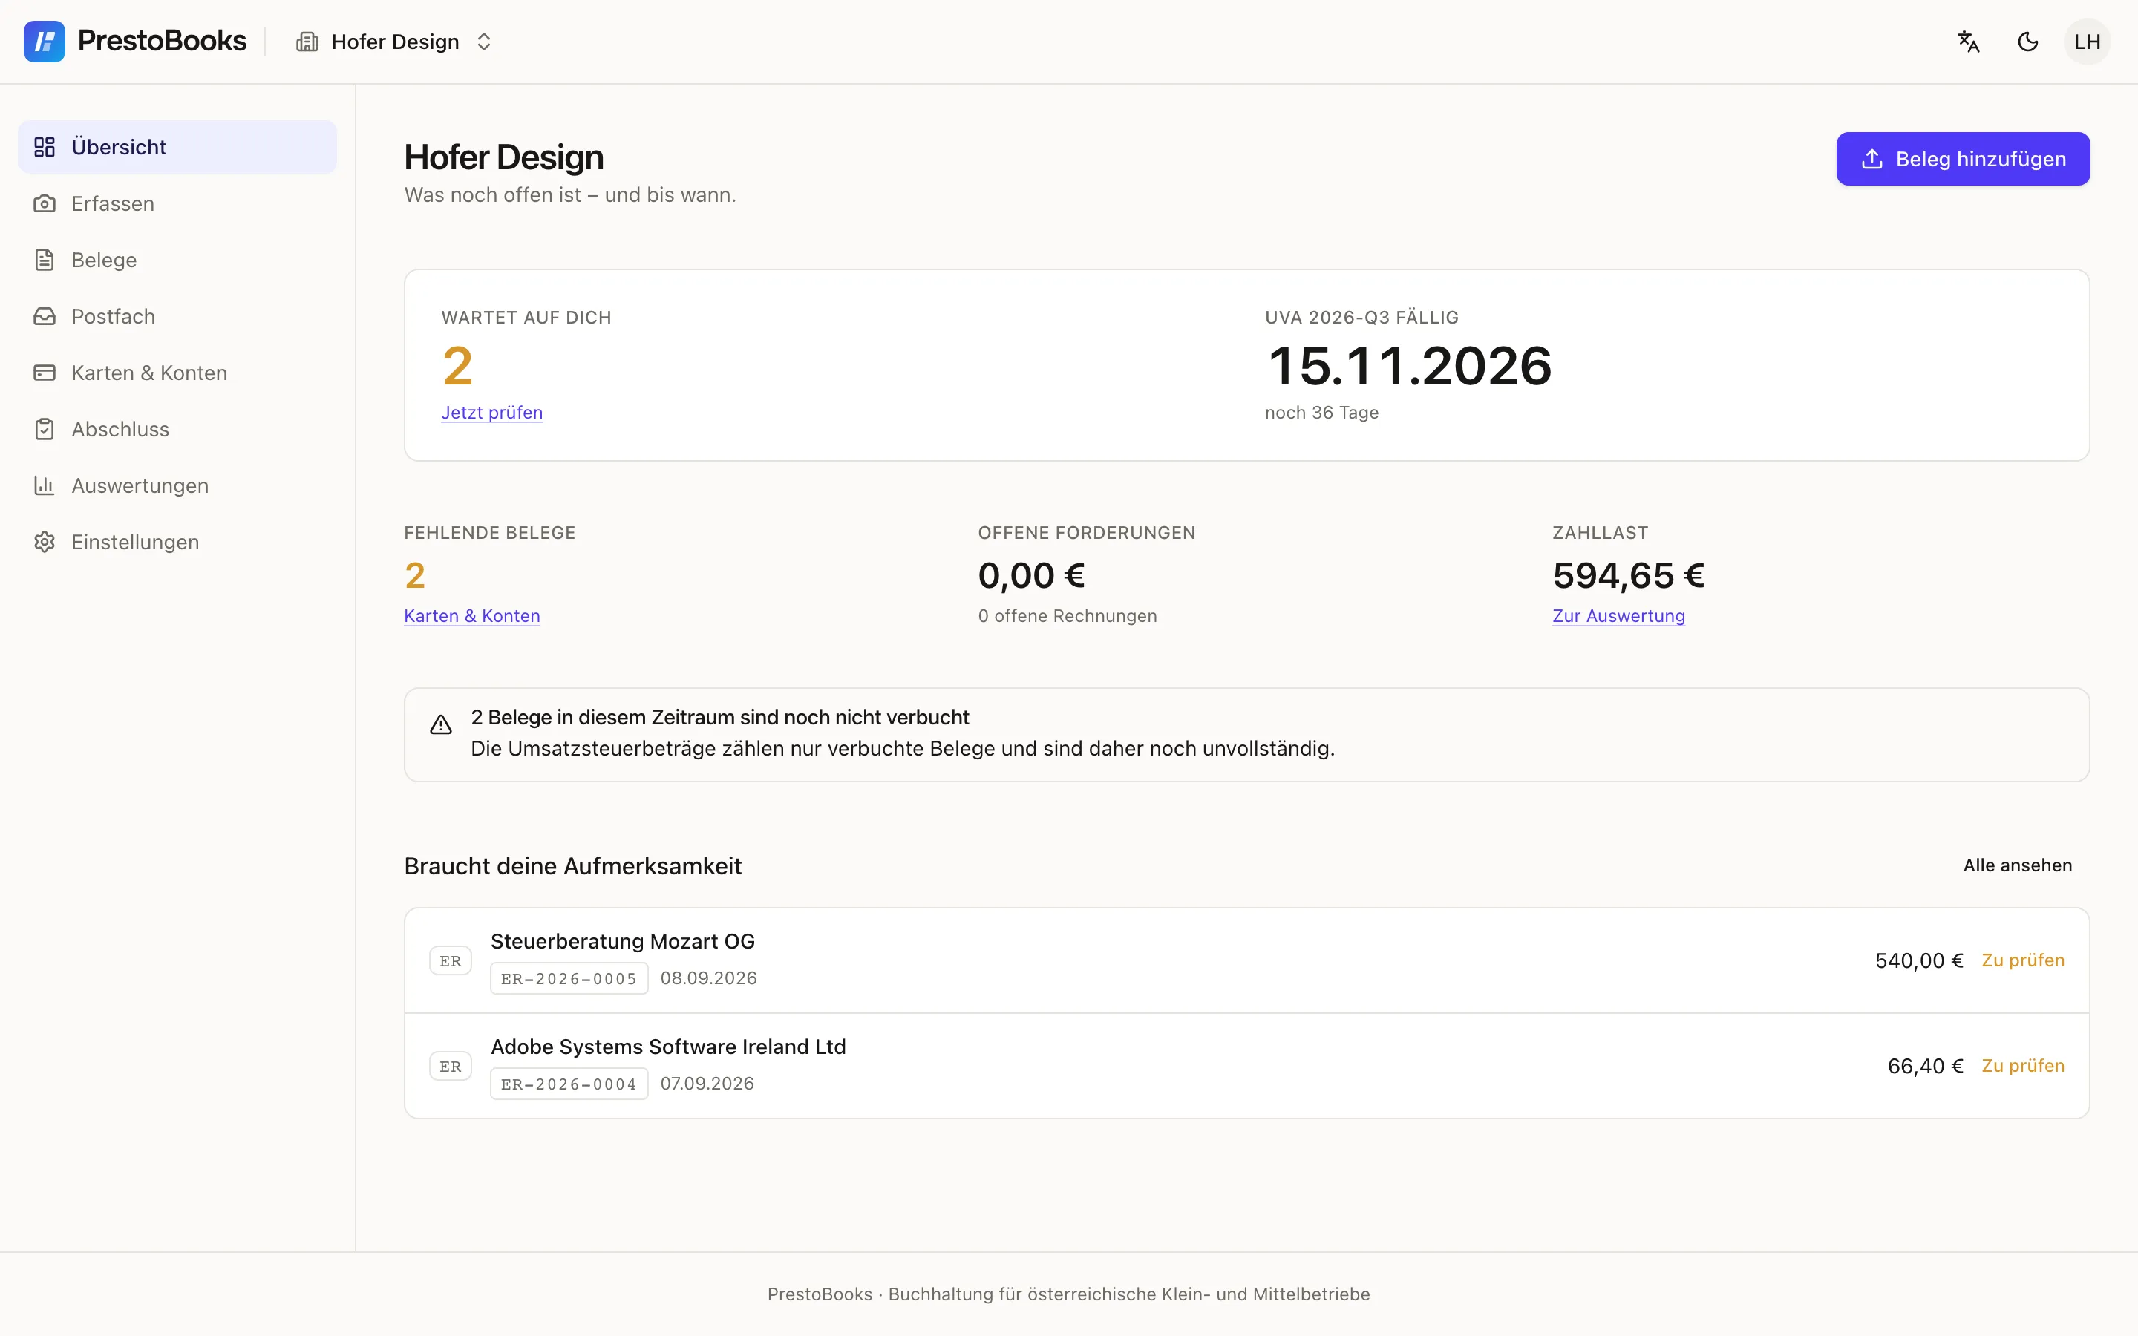Screen dimensions: 2138x1336
Task: Click the 0 offene Rechnungen text
Action: click(1068, 616)
